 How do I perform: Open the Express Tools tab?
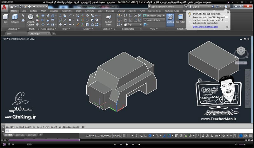pos(155,11)
